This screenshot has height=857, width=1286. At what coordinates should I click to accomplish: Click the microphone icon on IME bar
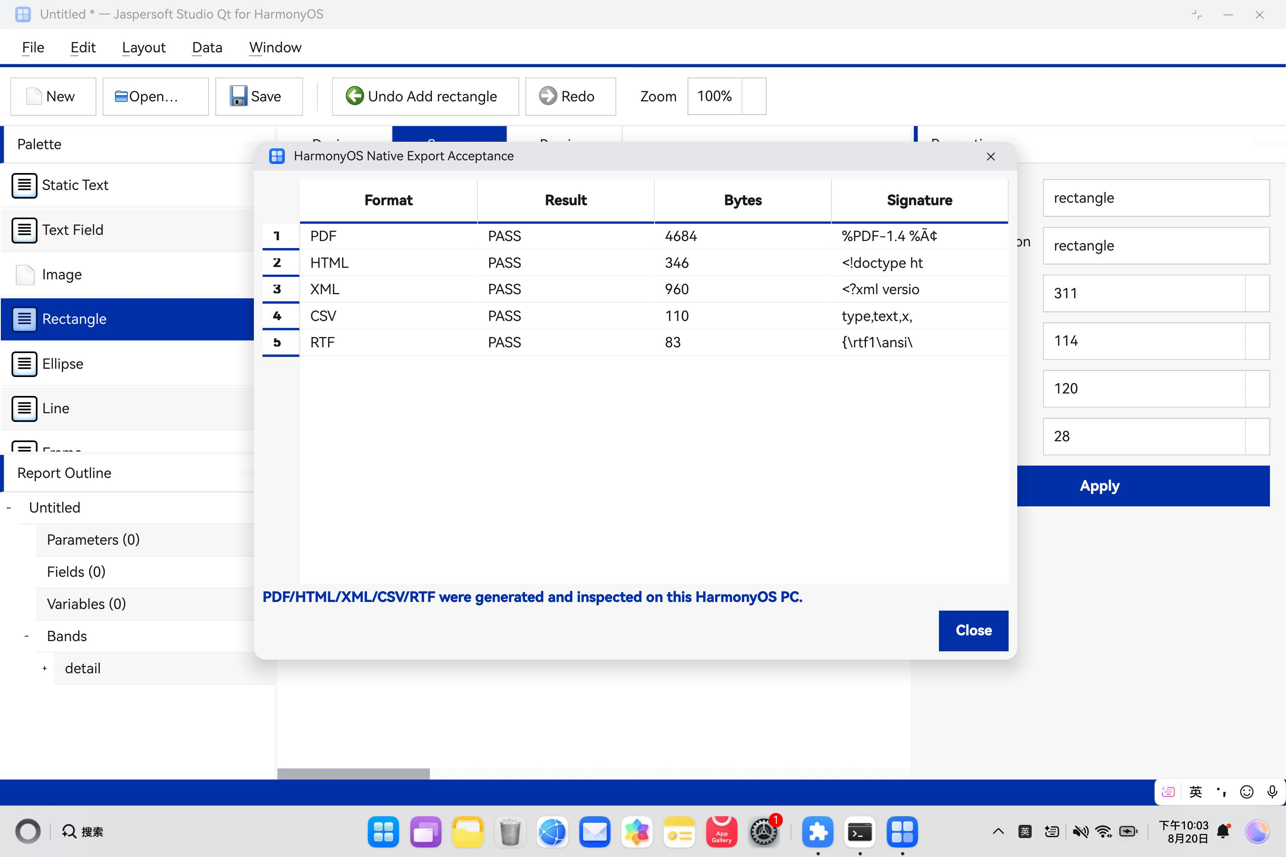pyautogui.click(x=1272, y=792)
